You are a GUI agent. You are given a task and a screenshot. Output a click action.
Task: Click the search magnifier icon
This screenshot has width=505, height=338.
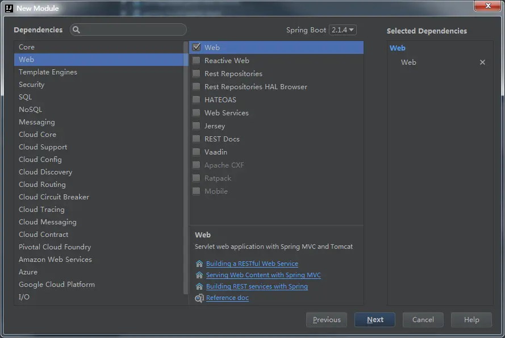tap(76, 30)
